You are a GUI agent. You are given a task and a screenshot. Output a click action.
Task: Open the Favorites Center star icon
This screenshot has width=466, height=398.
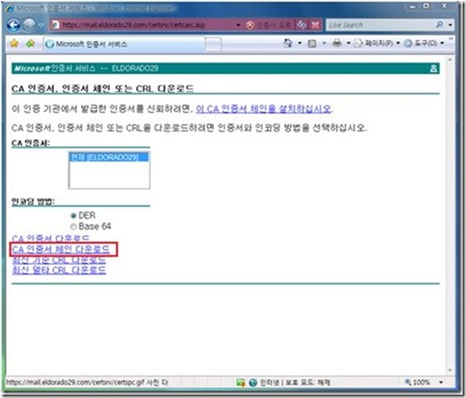point(14,44)
